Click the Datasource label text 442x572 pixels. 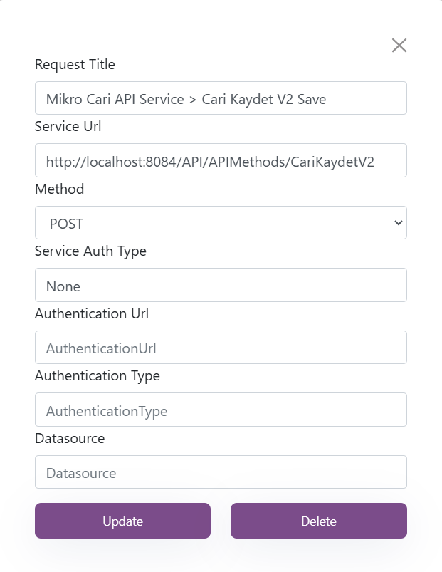pos(70,439)
